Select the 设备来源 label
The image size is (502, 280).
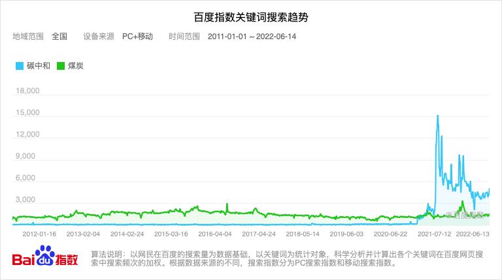pyautogui.click(x=99, y=37)
